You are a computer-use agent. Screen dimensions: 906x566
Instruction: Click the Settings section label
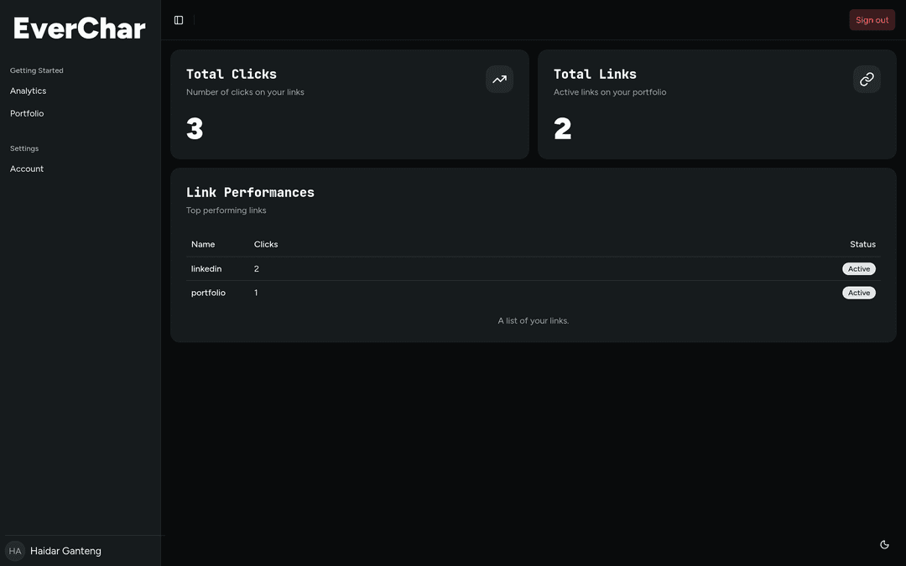pyautogui.click(x=24, y=148)
